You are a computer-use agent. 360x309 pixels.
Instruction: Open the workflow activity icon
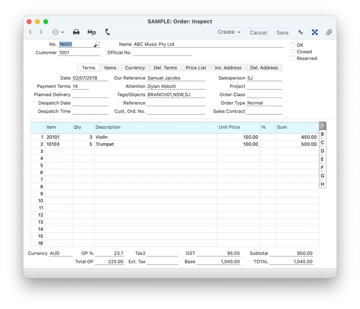click(x=300, y=32)
